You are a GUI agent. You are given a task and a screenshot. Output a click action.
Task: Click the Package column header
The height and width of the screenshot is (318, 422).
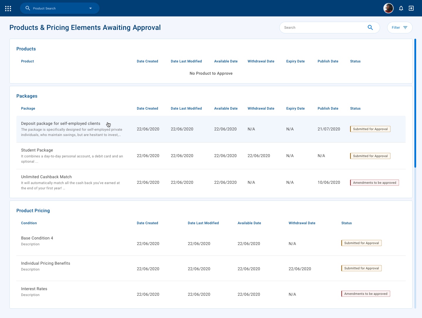tap(28, 108)
